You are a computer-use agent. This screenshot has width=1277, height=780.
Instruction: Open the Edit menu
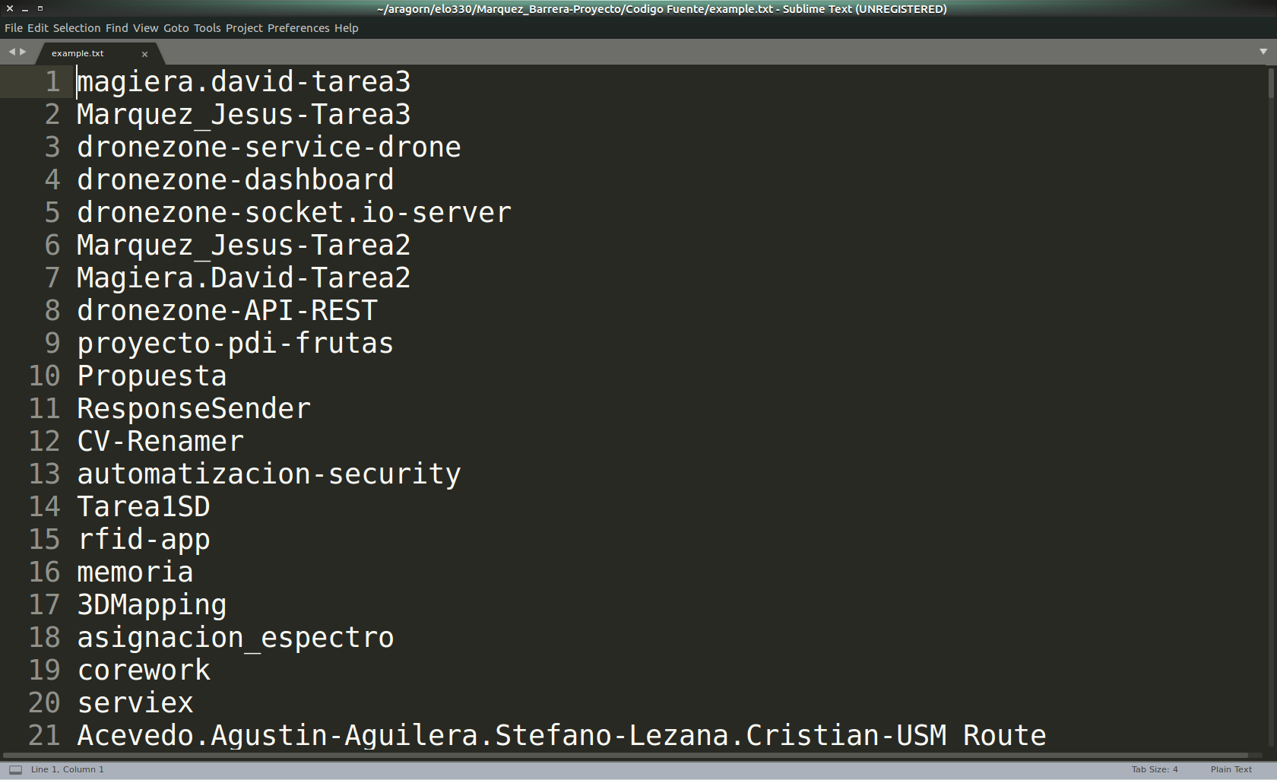coord(38,28)
